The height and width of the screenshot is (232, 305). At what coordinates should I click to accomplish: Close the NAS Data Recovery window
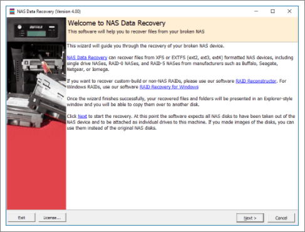(289, 11)
